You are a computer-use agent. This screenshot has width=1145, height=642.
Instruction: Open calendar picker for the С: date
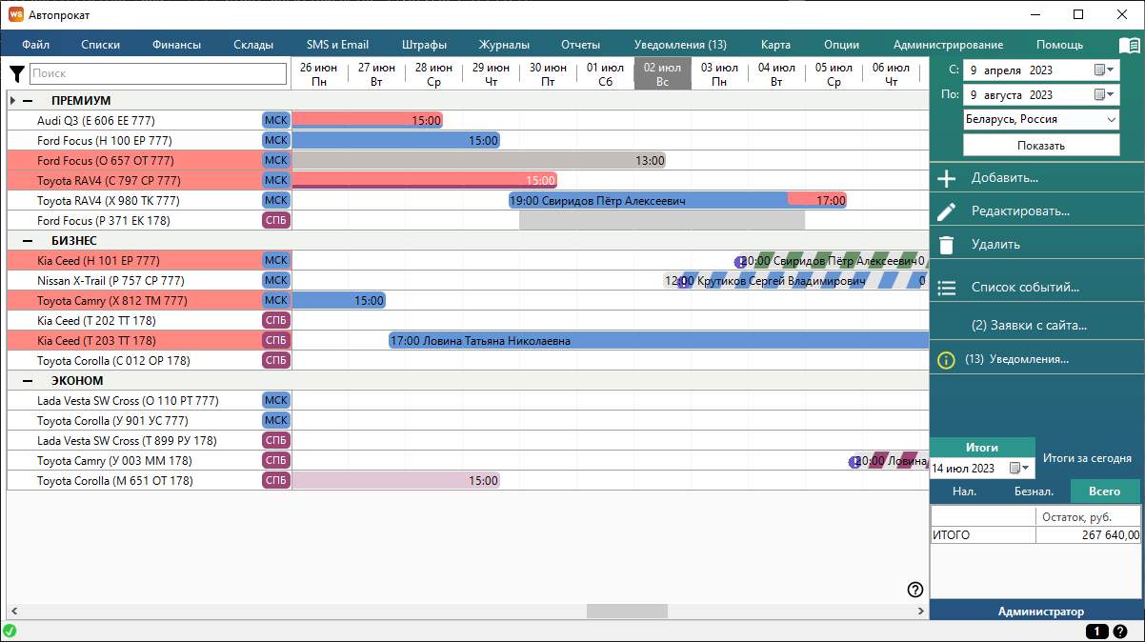pyautogui.click(x=1104, y=70)
